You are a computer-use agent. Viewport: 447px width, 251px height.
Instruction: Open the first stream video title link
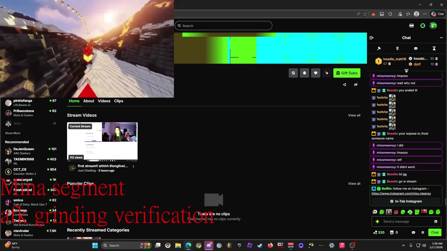[x=103, y=166]
